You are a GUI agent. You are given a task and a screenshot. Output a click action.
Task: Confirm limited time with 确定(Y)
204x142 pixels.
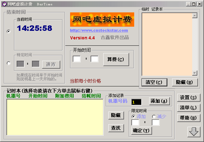click(x=142, y=131)
